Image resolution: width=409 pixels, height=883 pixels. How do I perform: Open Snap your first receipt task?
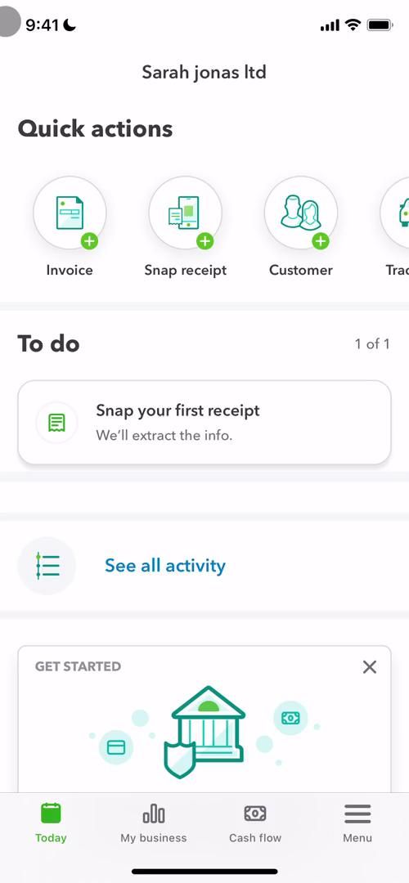tap(204, 423)
